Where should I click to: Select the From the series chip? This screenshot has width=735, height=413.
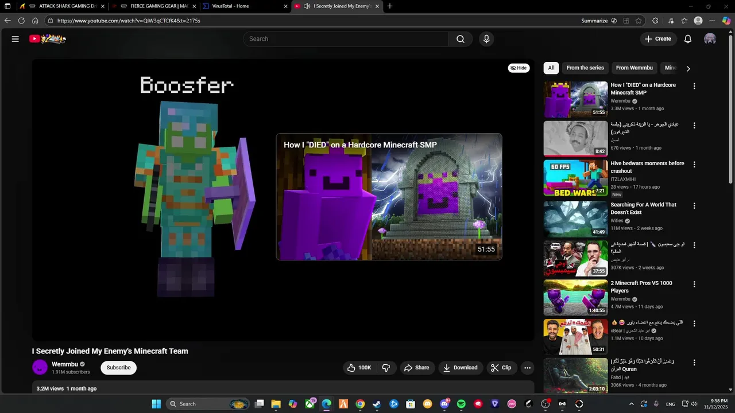(x=585, y=68)
